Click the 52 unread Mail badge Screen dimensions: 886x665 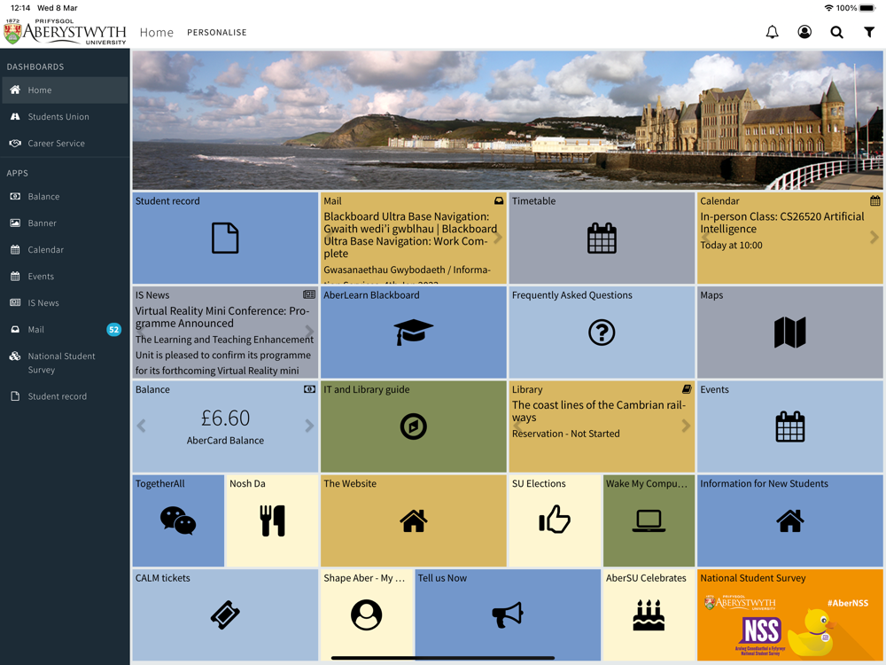[x=114, y=329]
